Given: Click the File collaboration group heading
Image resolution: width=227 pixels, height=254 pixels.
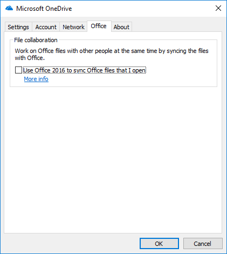Looking at the screenshot, I should (x=36, y=40).
